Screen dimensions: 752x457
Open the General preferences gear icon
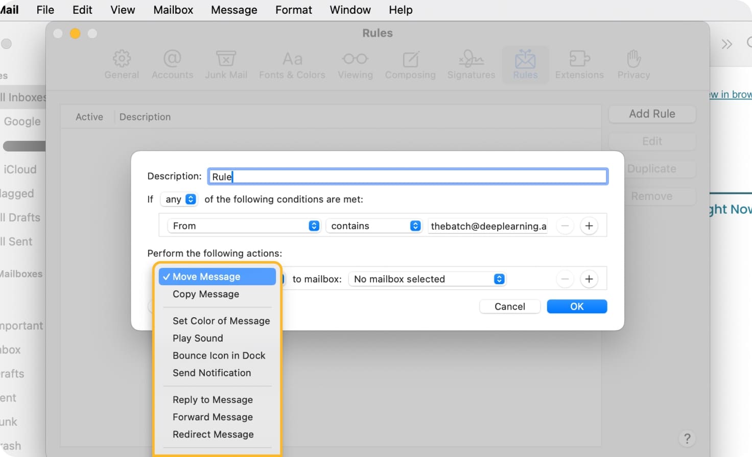(122, 63)
